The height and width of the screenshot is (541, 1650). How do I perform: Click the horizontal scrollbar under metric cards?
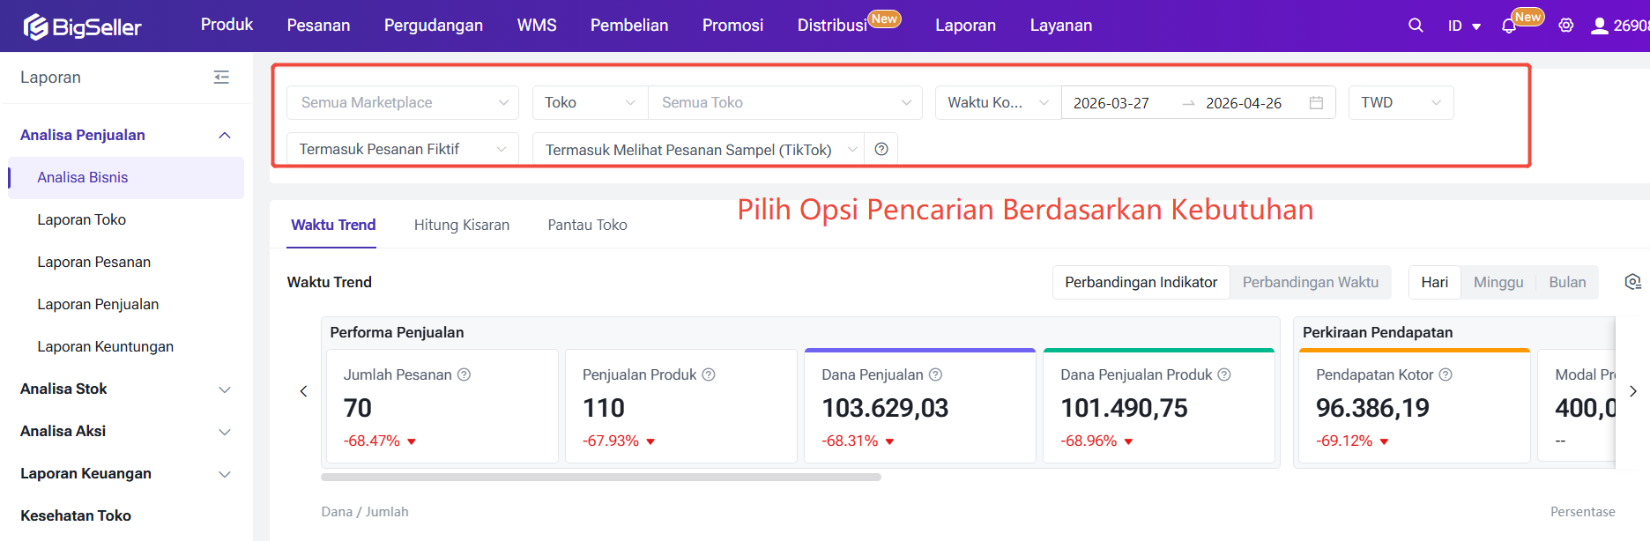[600, 477]
